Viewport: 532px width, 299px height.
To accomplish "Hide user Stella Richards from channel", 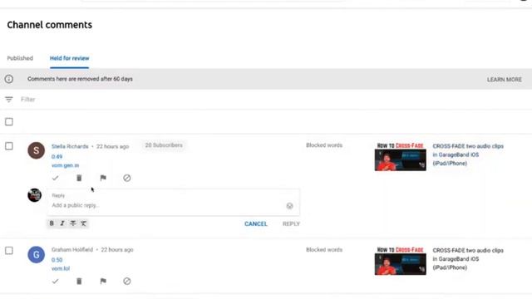I will coord(127,178).
